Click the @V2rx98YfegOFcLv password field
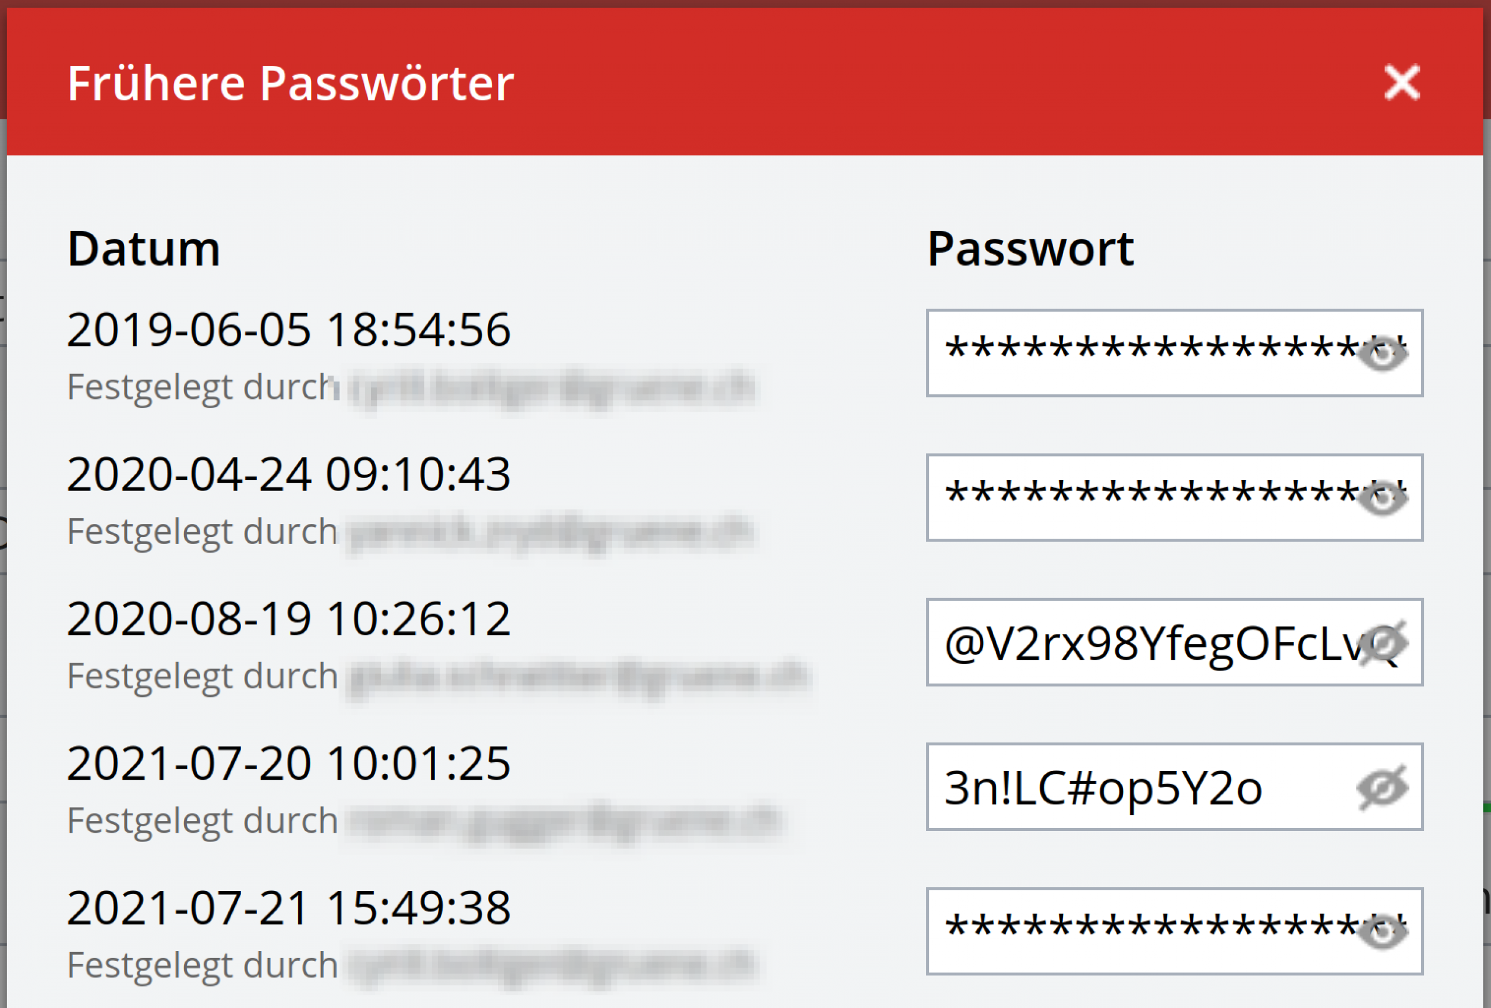 pos(1175,642)
